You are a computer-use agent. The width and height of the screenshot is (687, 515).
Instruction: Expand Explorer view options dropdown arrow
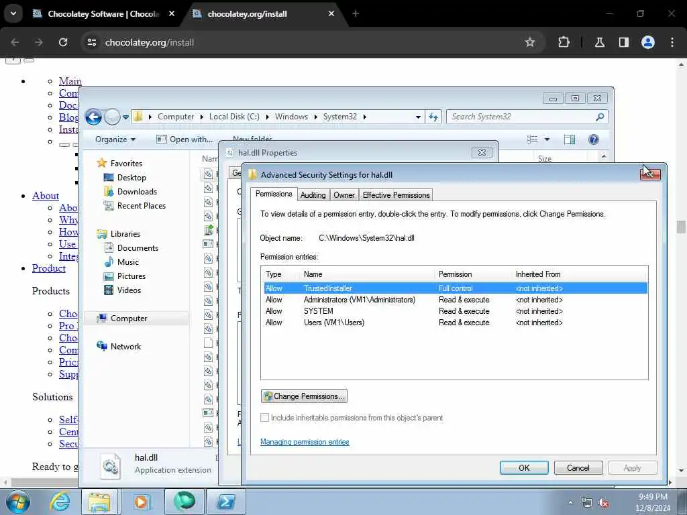(547, 139)
